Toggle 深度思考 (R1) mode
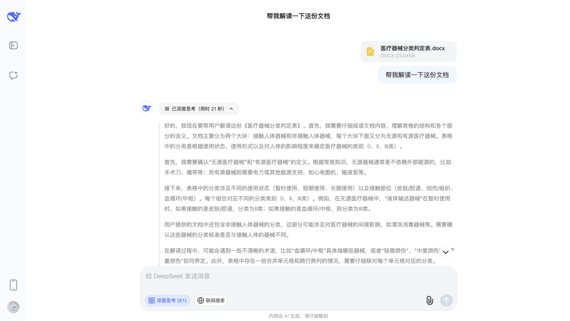The image size is (570, 321). click(x=167, y=300)
